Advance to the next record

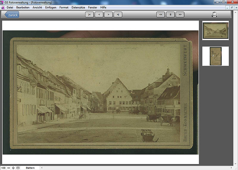(x=108, y=14)
